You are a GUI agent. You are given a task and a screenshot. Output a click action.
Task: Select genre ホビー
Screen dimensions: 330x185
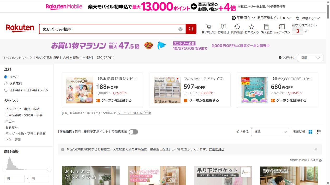pyautogui.click(x=10, y=121)
